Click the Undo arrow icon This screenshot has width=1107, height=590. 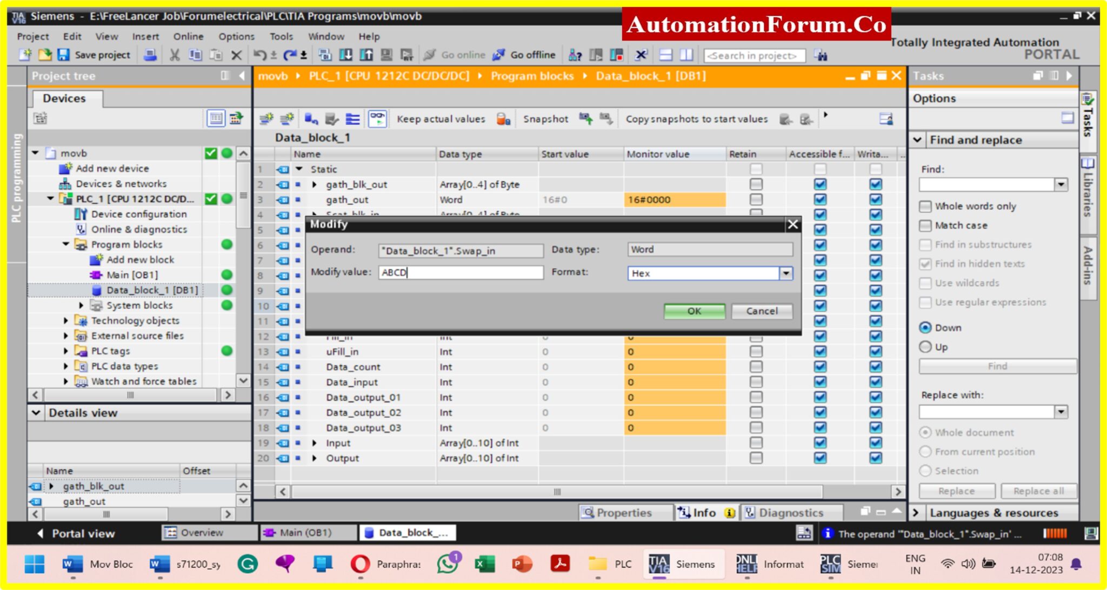pos(259,55)
